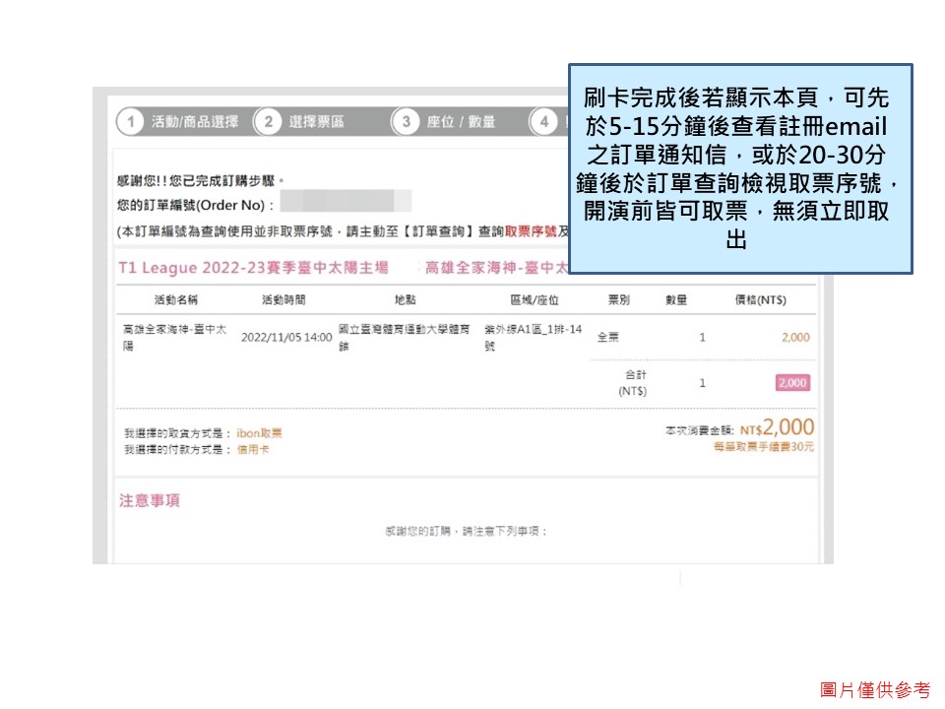
Task: Click the 注意事項 section heading
Action: [x=150, y=500]
